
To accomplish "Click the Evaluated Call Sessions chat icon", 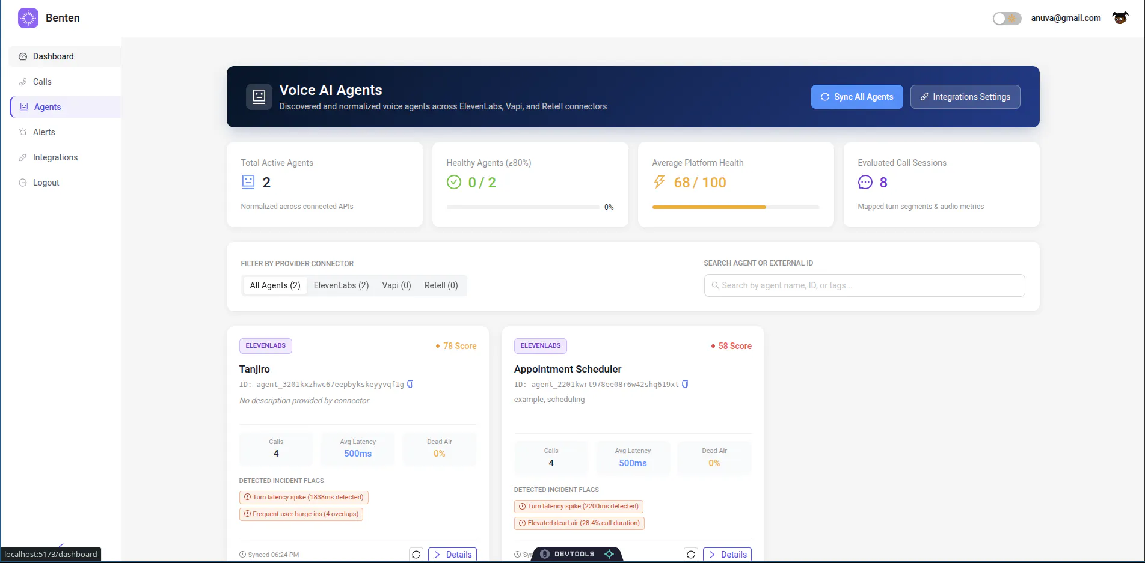I will tap(865, 182).
